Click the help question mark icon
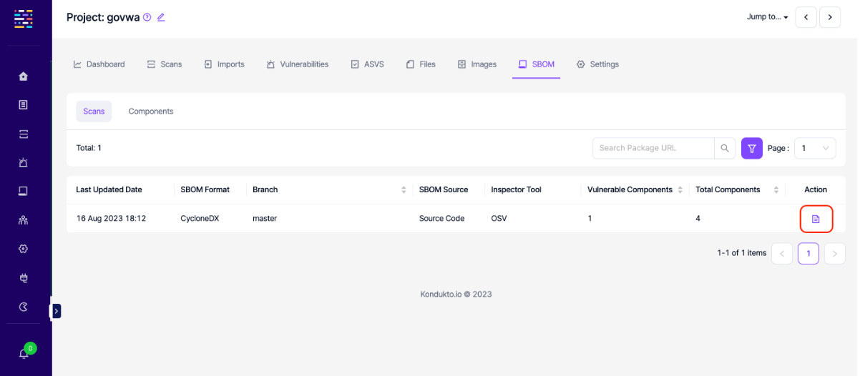Image resolution: width=860 pixels, height=376 pixels. [x=147, y=17]
